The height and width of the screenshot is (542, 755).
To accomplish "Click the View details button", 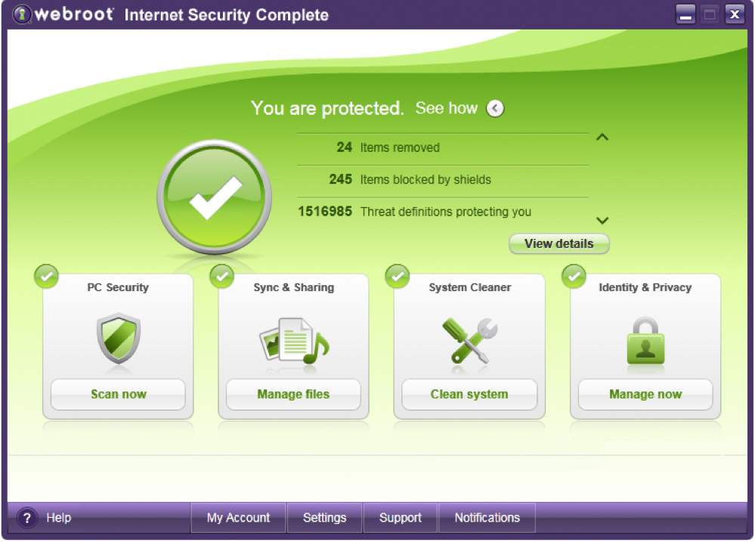I will [x=559, y=243].
